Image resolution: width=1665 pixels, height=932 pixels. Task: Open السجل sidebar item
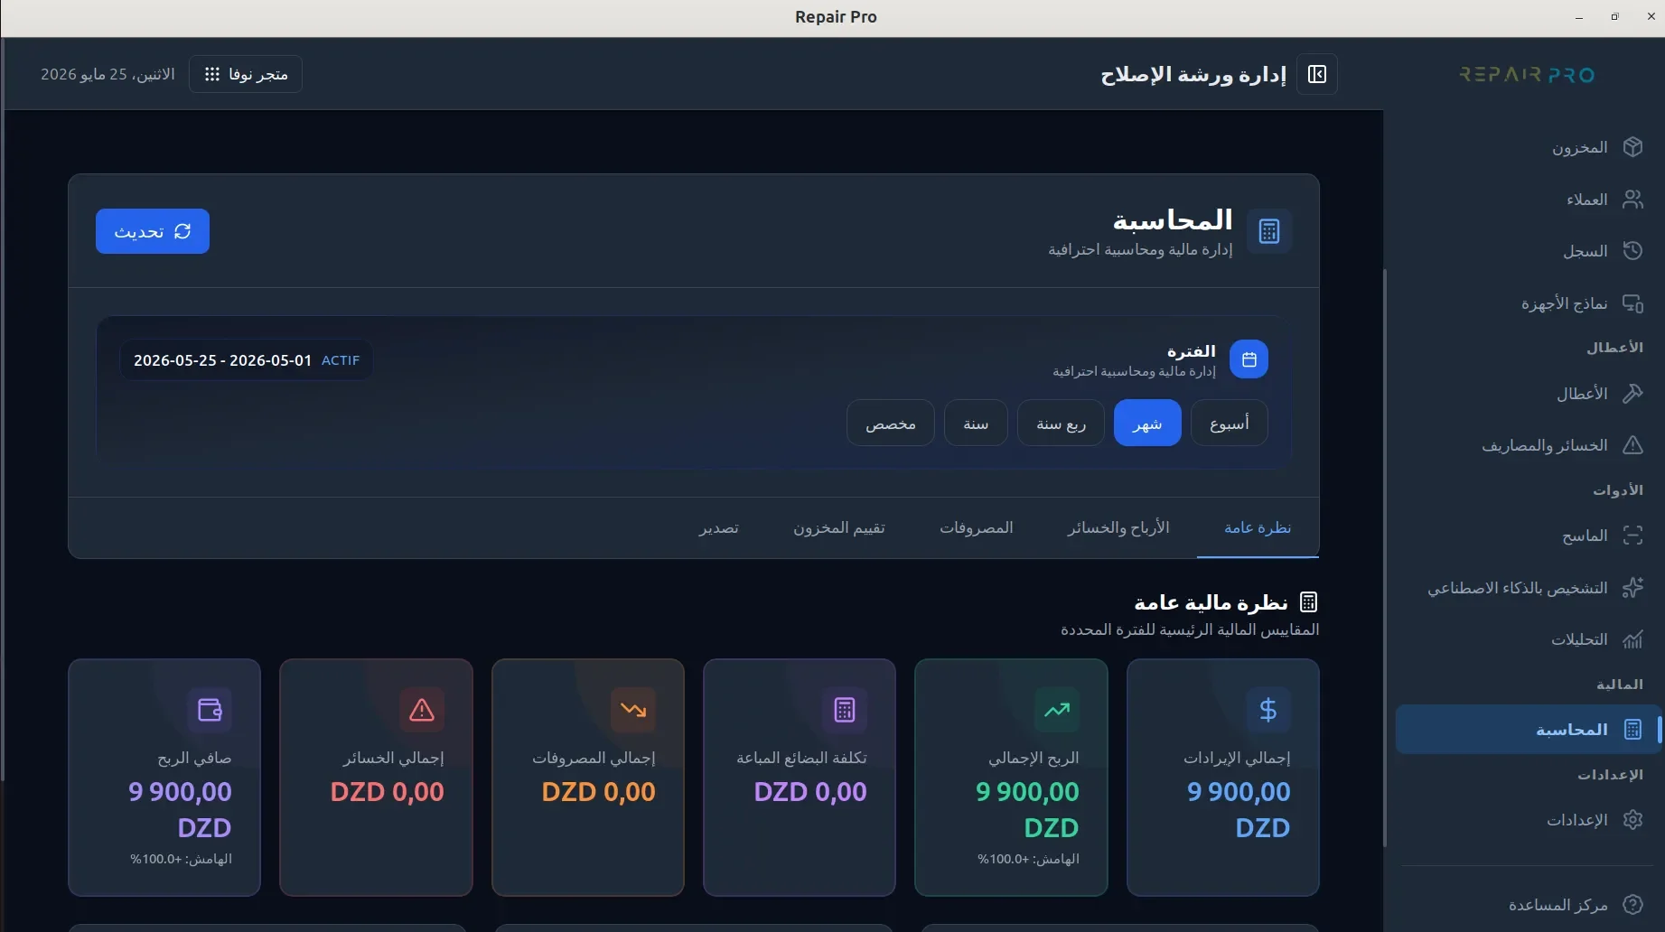pos(1529,251)
